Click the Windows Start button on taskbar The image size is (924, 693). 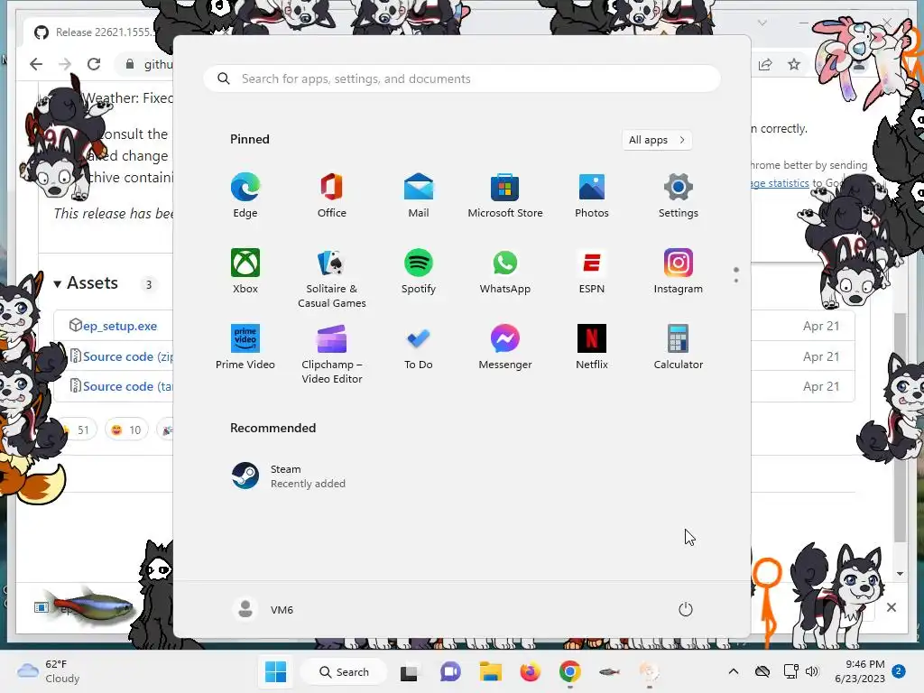point(276,671)
